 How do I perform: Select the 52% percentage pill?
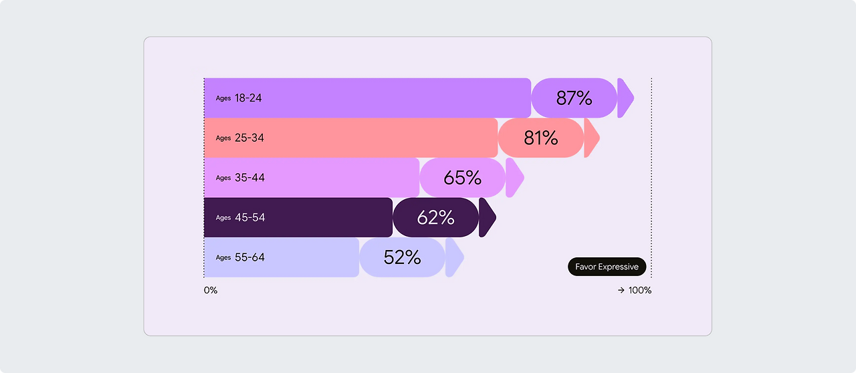coord(402,257)
